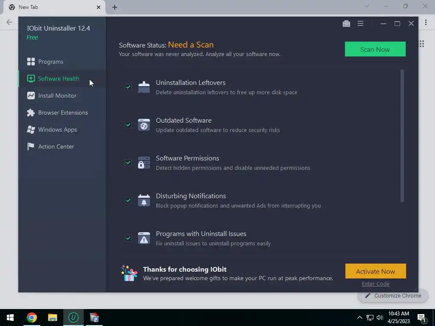This screenshot has width=435, height=326.
Task: Click Chrome back arrow button
Action: (x=9, y=22)
